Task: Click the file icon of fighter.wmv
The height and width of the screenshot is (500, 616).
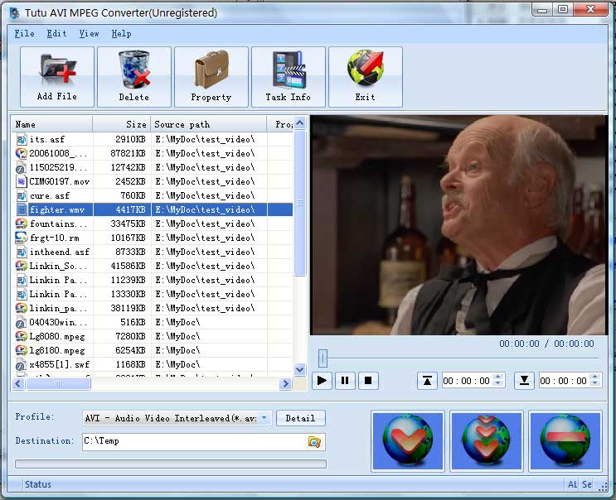Action: click(x=21, y=209)
